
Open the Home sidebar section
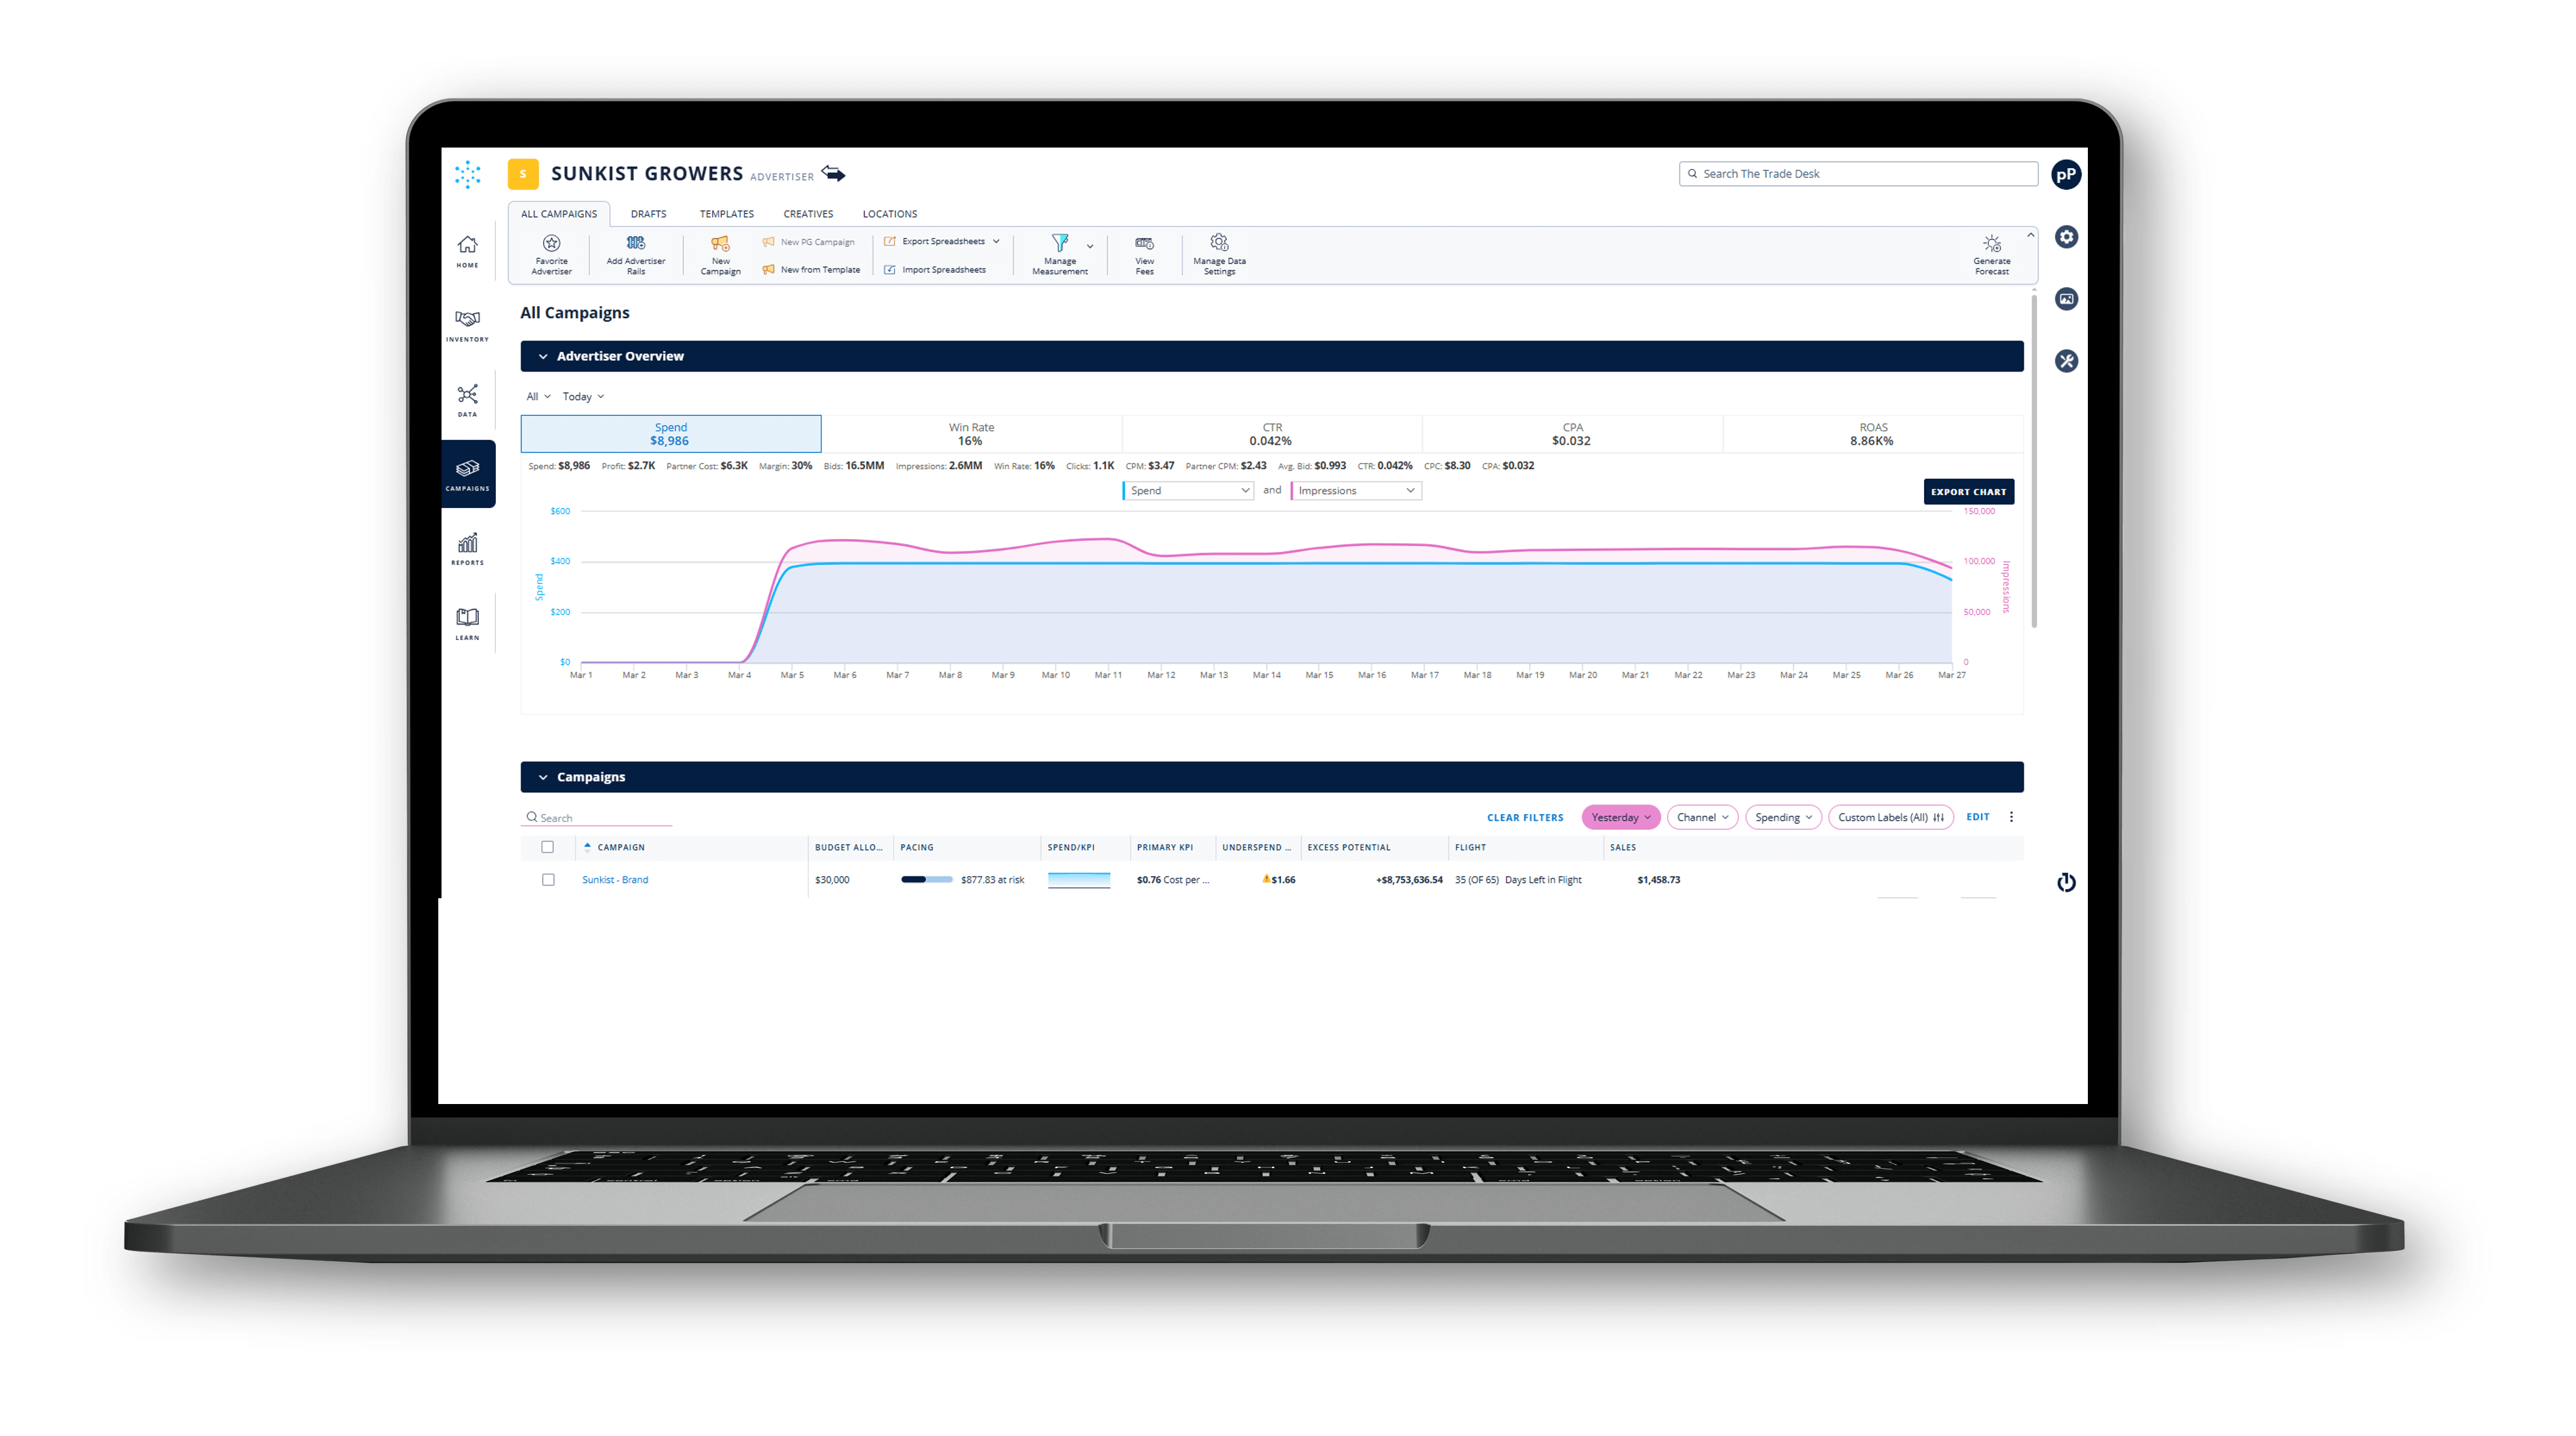point(467,252)
